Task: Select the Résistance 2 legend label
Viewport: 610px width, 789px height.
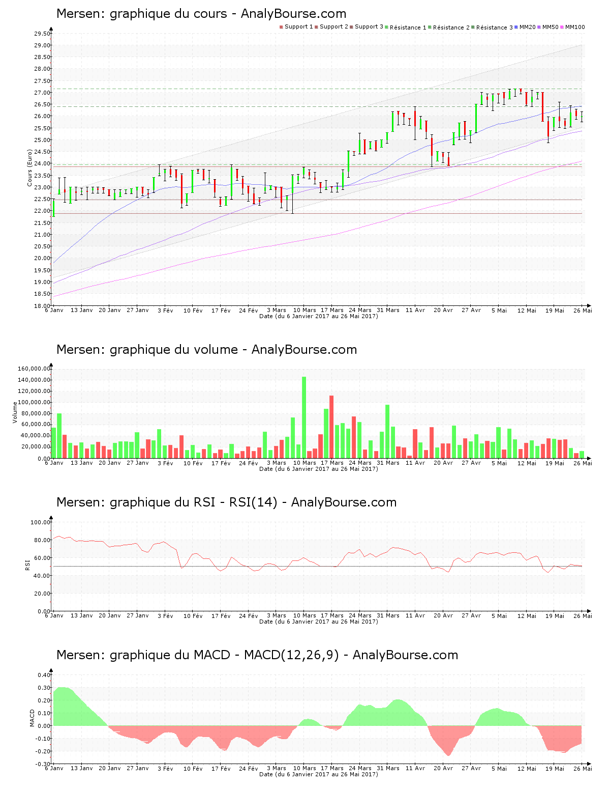Action: point(451,27)
